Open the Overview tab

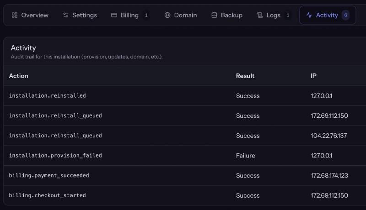pos(30,15)
